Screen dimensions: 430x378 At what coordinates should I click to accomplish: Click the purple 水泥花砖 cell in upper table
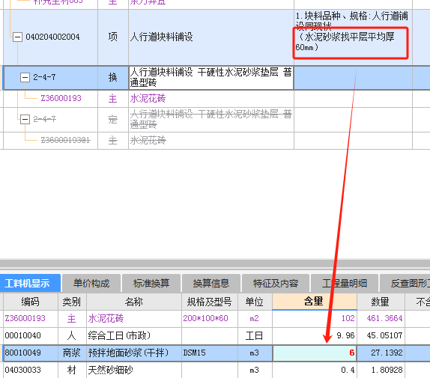tap(211, 99)
